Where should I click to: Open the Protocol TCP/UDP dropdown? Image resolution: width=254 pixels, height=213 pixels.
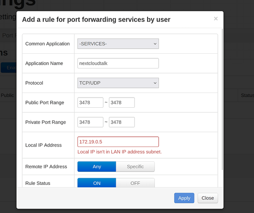coord(118,83)
